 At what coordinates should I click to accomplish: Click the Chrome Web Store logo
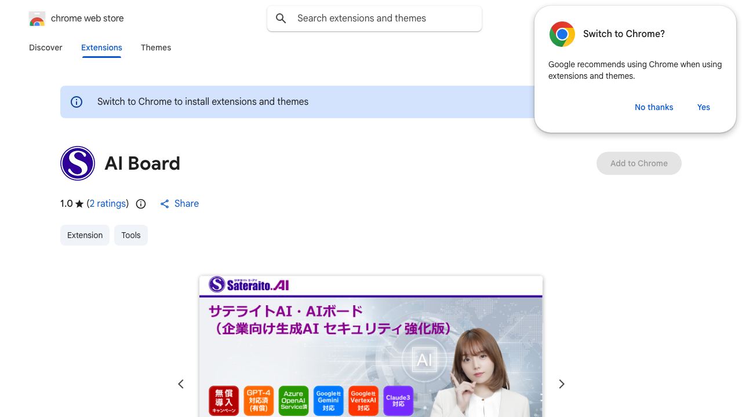tap(37, 19)
